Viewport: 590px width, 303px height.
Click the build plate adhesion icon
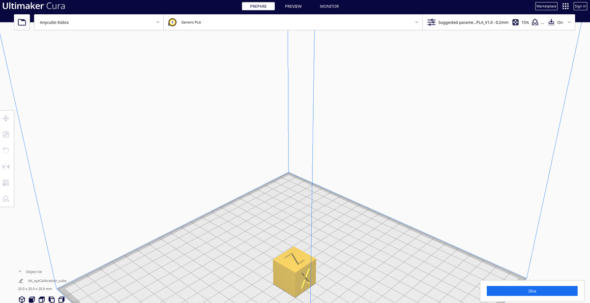pos(551,22)
